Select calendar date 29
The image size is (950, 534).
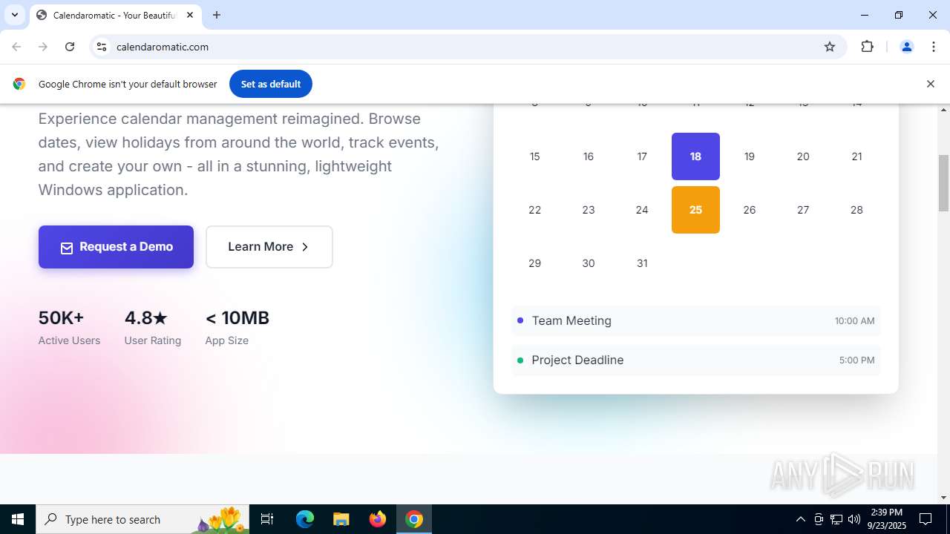click(534, 263)
